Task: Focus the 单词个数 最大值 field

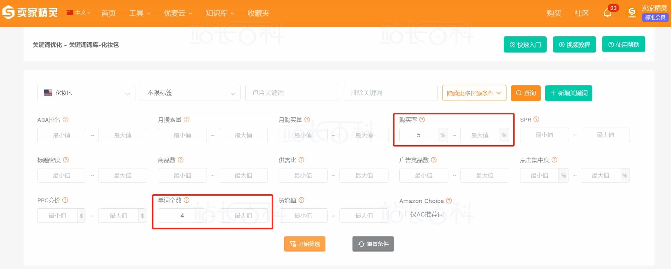Action: click(243, 216)
